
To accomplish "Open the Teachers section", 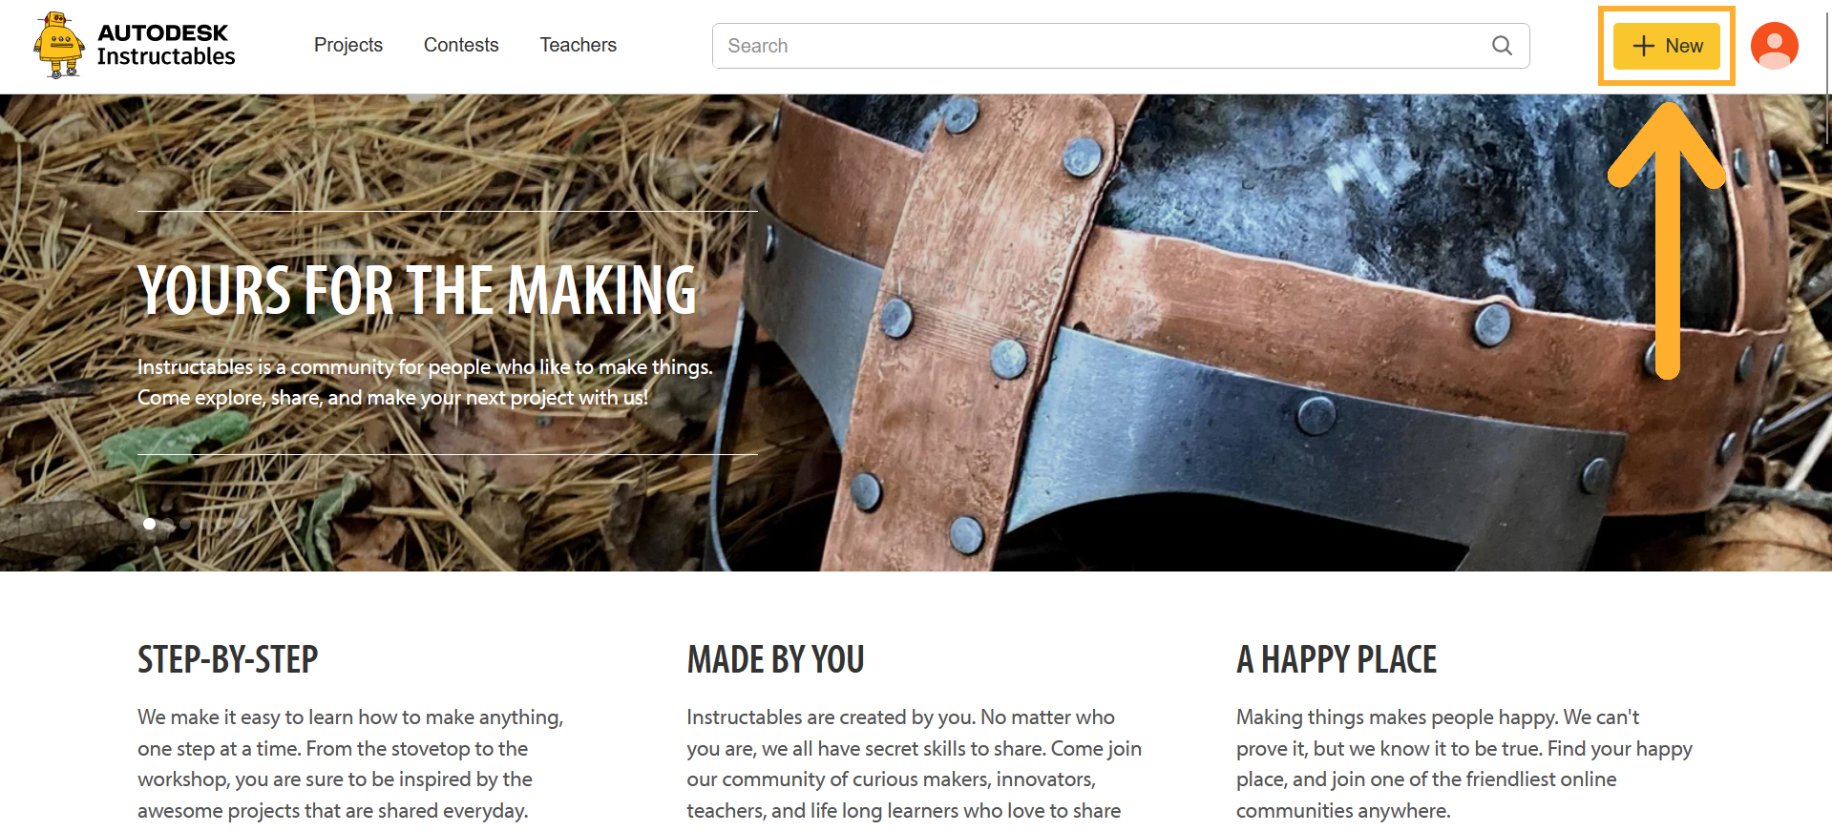I will tap(579, 45).
